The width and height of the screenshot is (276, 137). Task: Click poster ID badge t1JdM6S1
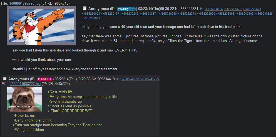click(45, 79)
